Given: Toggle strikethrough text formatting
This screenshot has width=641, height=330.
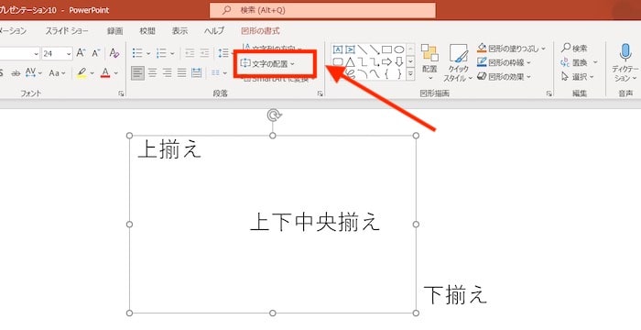Looking at the screenshot, I should [x=16, y=73].
